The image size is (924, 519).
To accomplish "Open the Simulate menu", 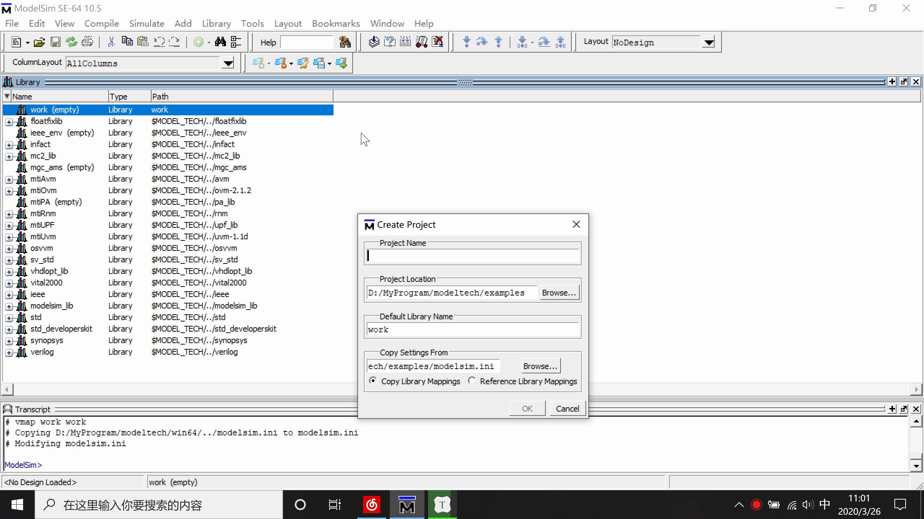I will click(147, 23).
